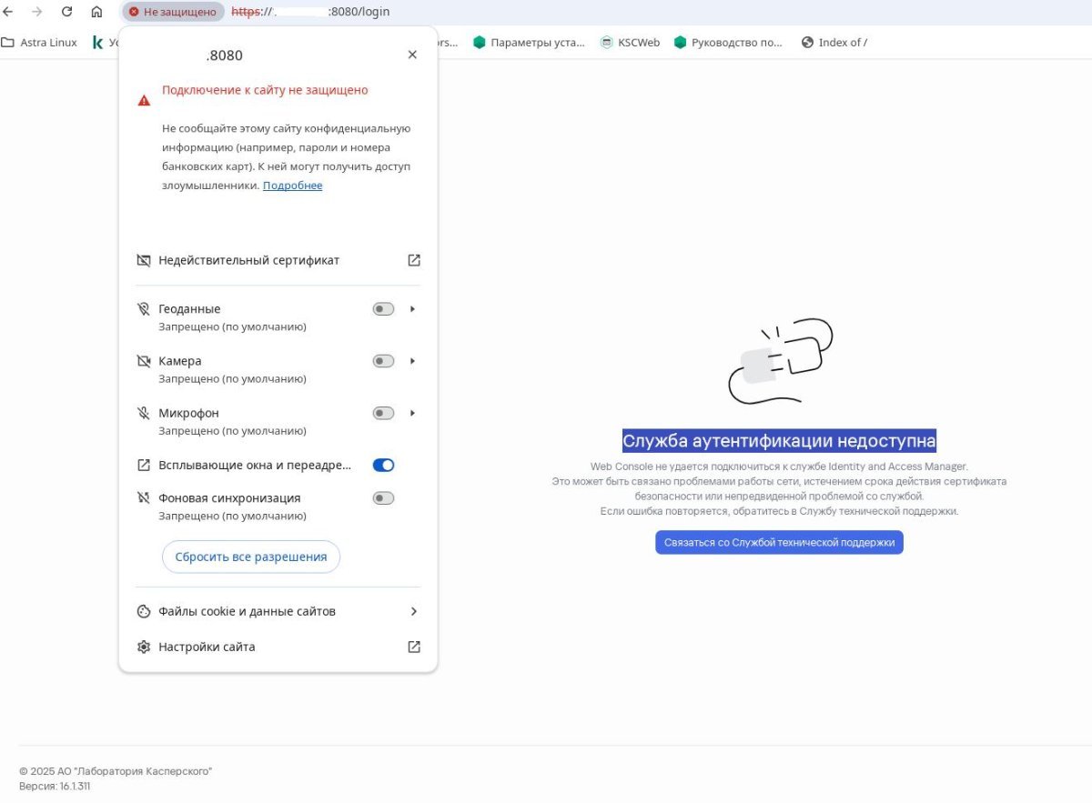The width and height of the screenshot is (1092, 803).
Task: Close the site information popup
Action: [412, 55]
